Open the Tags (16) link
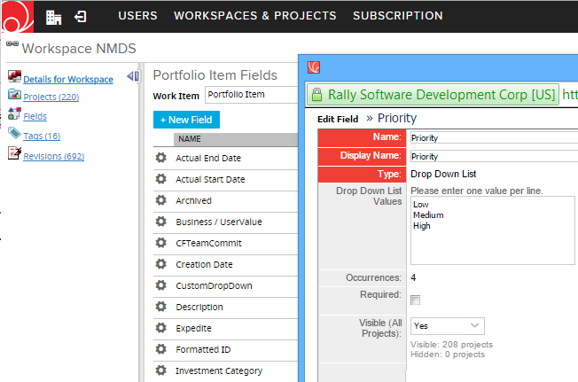 click(42, 136)
